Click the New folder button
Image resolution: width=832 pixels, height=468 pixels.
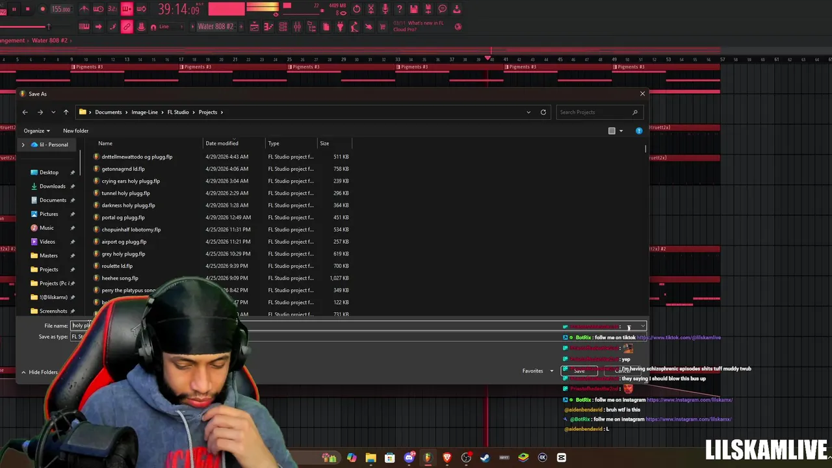[75, 131]
